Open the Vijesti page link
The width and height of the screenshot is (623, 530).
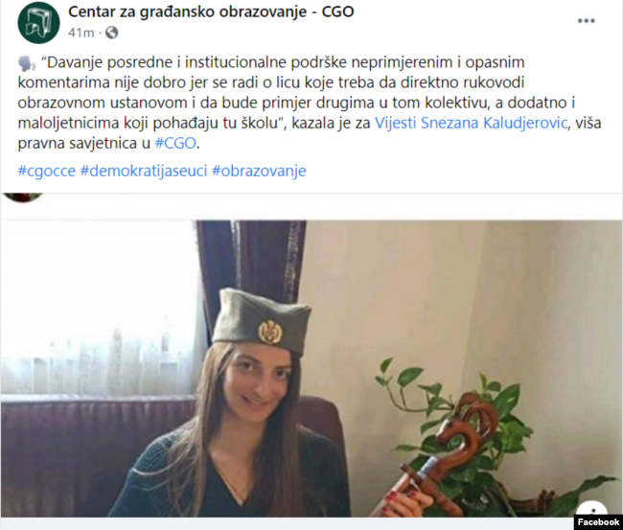pos(396,123)
